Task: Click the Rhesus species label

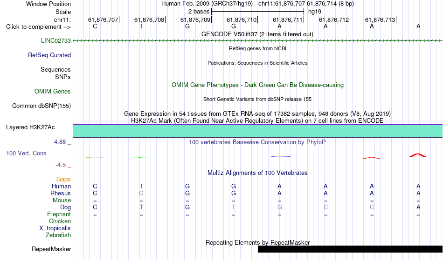Action: click(x=61, y=193)
